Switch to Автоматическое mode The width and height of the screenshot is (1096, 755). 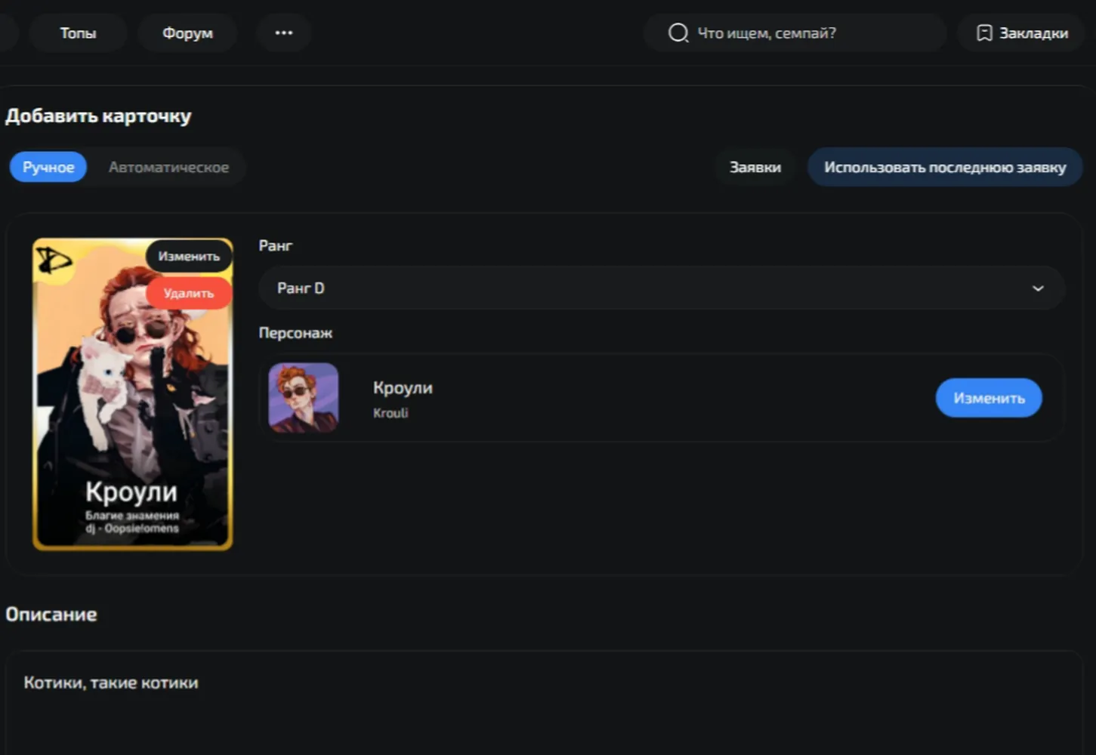click(168, 168)
